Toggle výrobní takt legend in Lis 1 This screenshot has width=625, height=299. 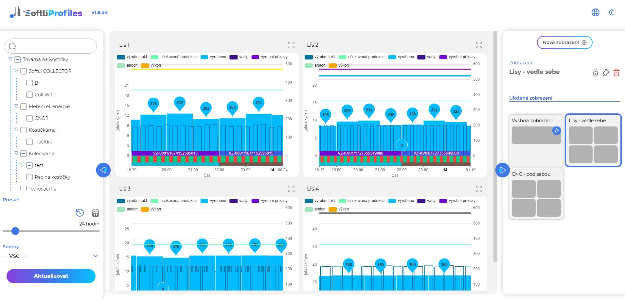pyautogui.click(x=132, y=57)
